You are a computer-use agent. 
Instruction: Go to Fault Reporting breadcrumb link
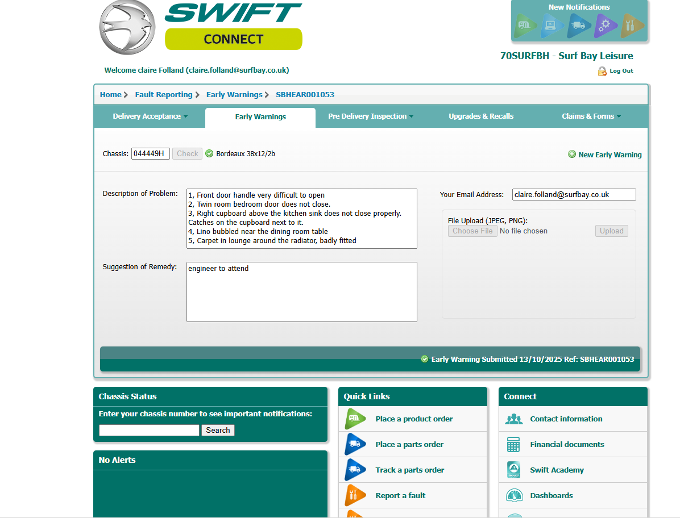coord(164,94)
